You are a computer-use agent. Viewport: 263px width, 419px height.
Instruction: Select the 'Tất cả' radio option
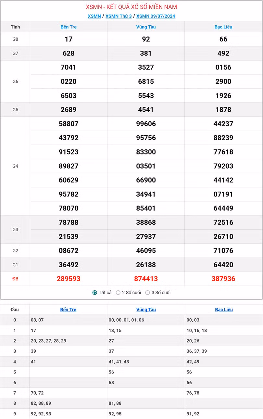pos(95,293)
